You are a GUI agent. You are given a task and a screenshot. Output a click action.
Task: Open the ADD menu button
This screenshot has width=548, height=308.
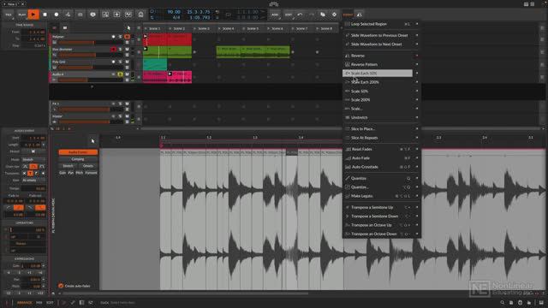click(x=275, y=15)
